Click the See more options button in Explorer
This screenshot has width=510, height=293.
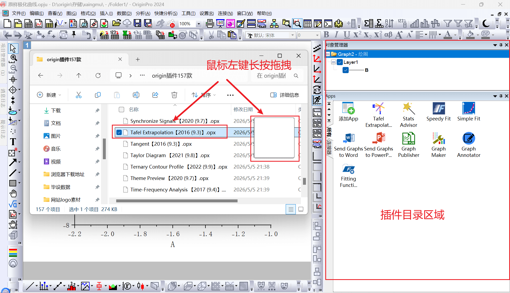230,95
